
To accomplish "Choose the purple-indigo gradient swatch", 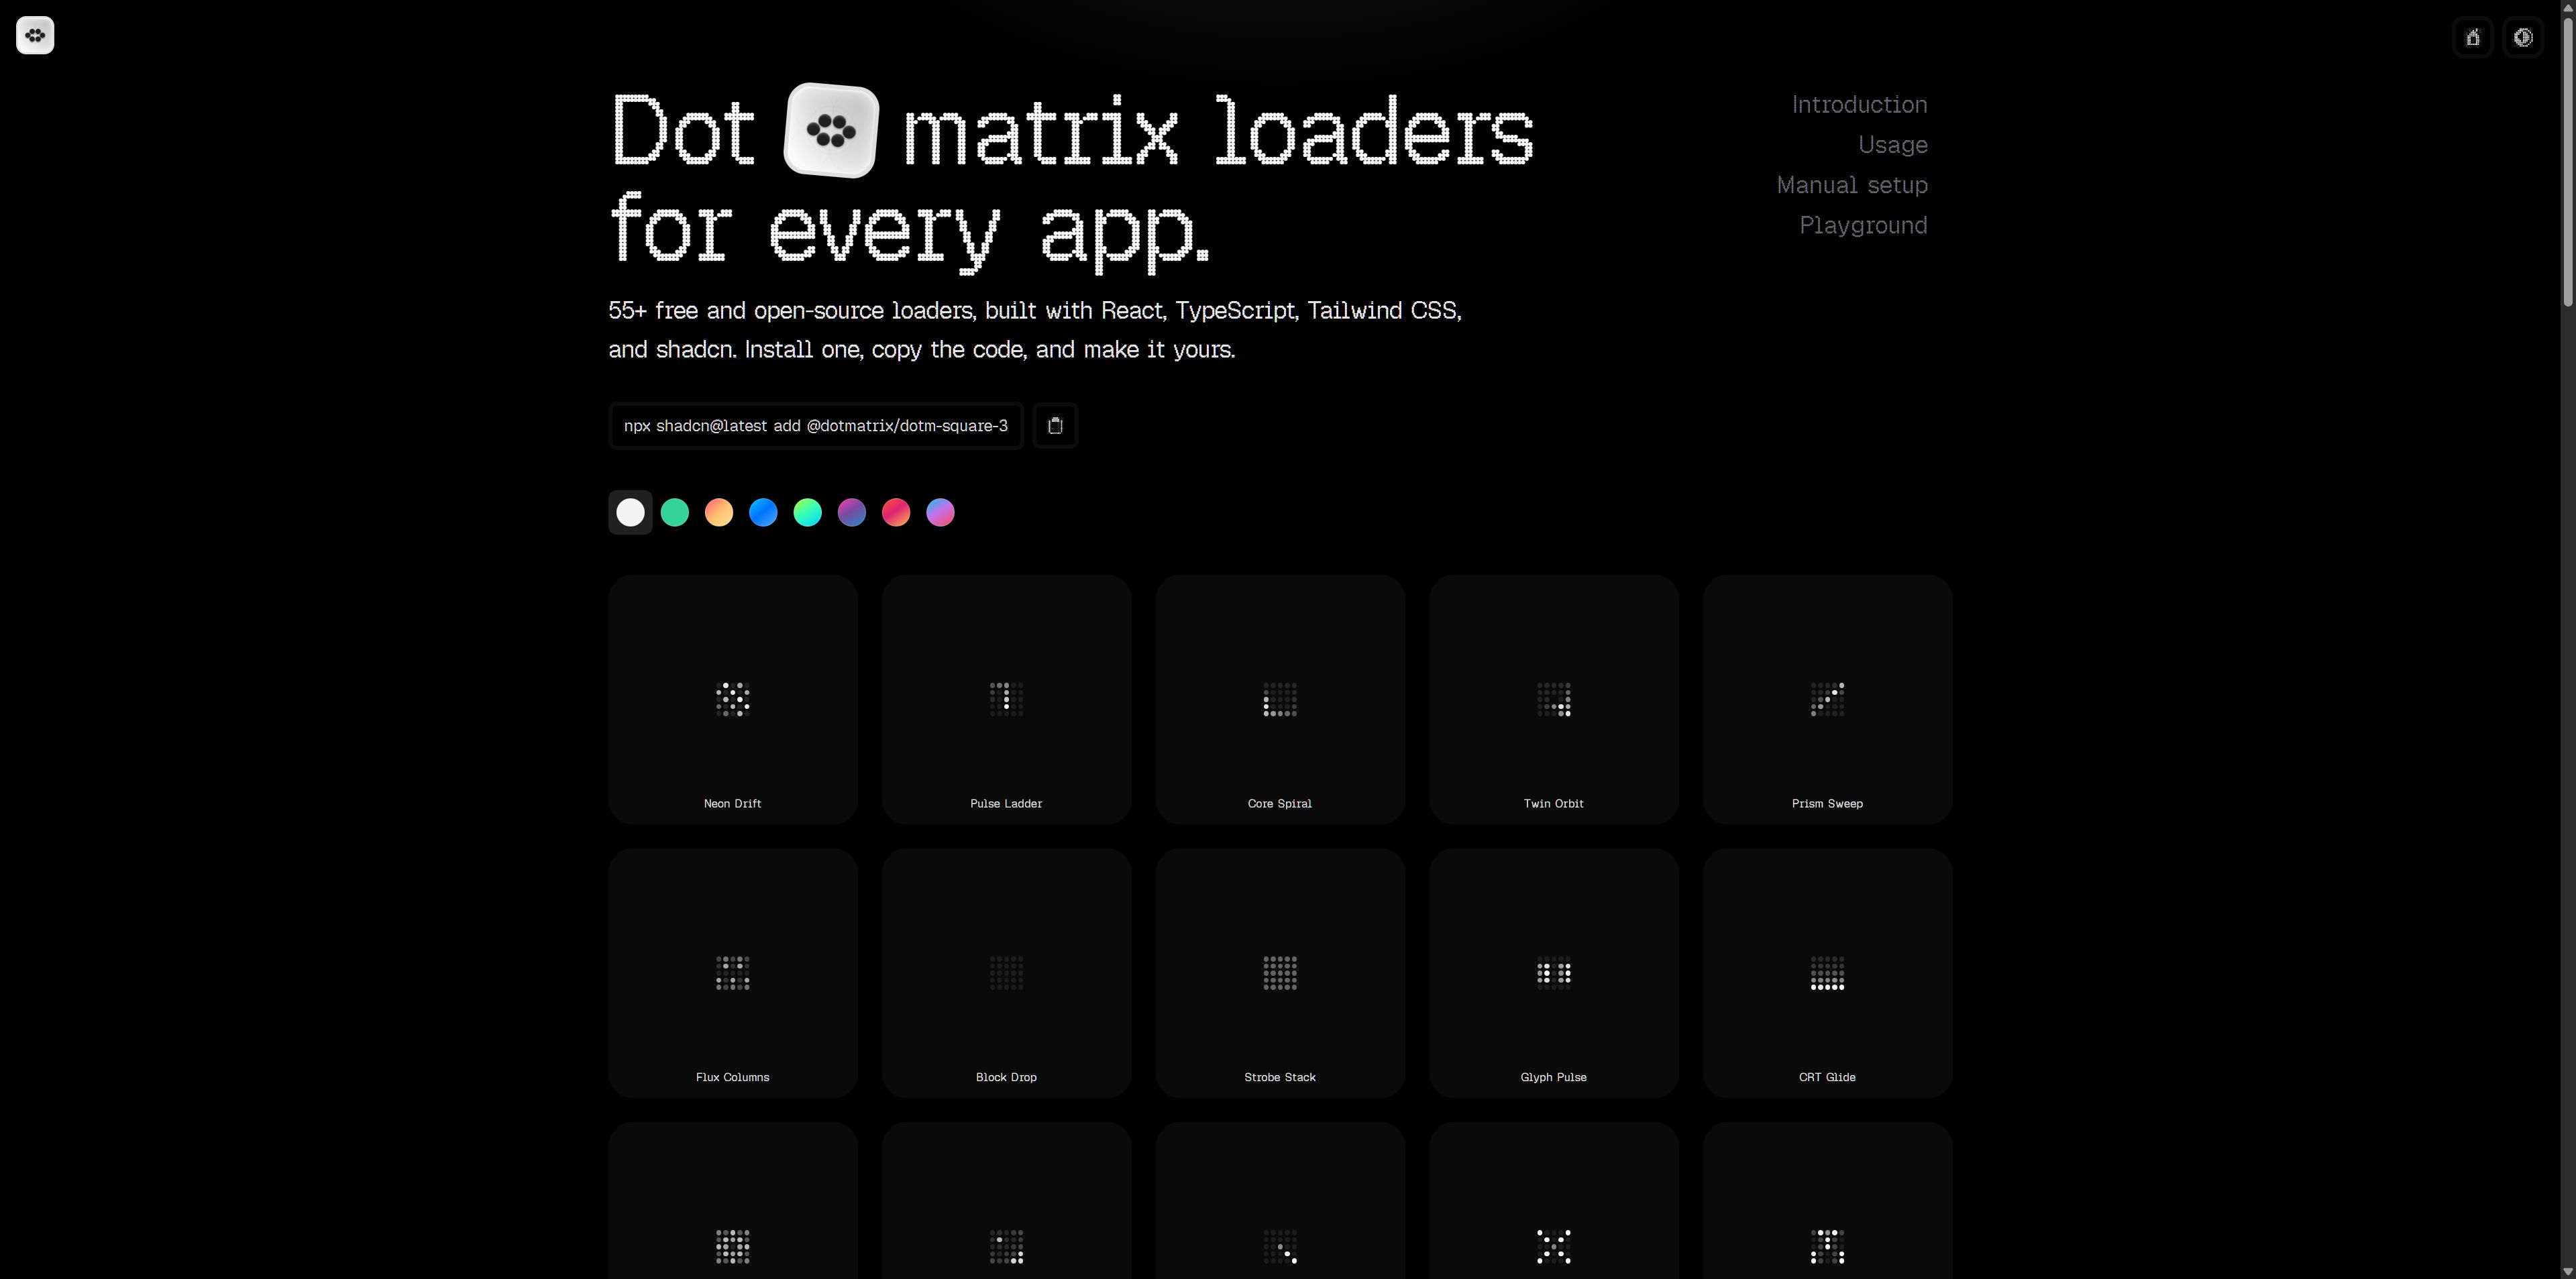I will (852, 513).
